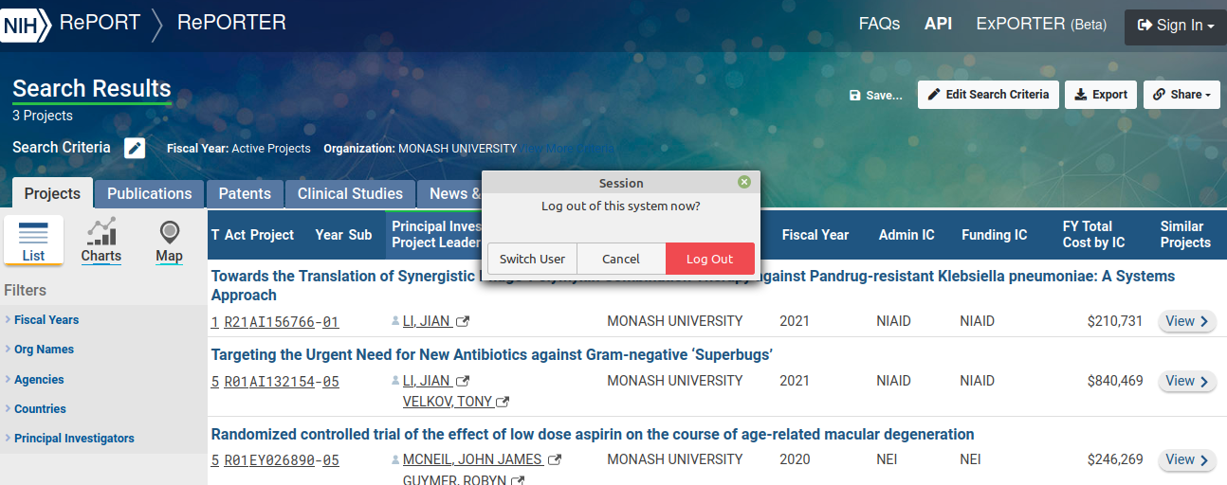Click MCNEIL, JOHN JAMES investigator name

coord(473,460)
